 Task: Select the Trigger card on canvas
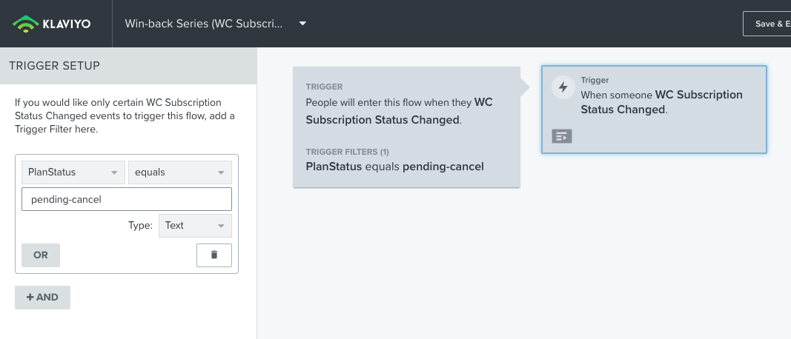click(654, 110)
